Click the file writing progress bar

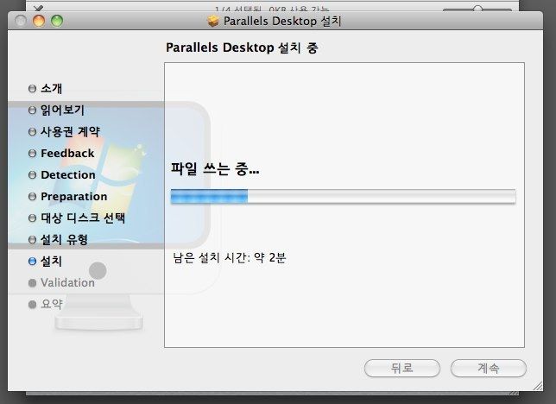pyautogui.click(x=343, y=196)
